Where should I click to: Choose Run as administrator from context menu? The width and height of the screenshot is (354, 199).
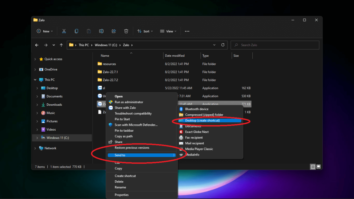129,102
